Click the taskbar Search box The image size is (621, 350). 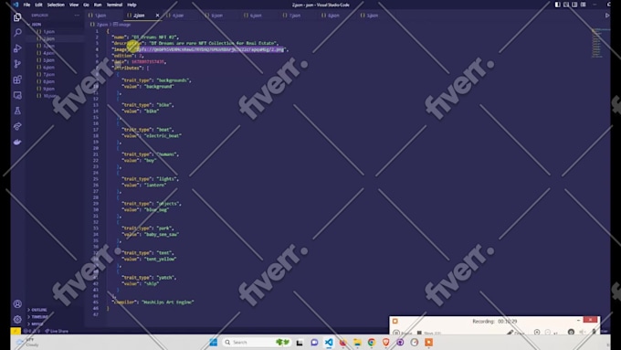pyautogui.click(x=256, y=342)
